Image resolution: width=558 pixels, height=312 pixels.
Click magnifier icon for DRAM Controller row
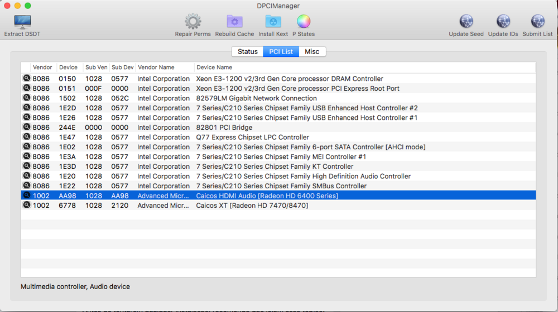tap(26, 79)
